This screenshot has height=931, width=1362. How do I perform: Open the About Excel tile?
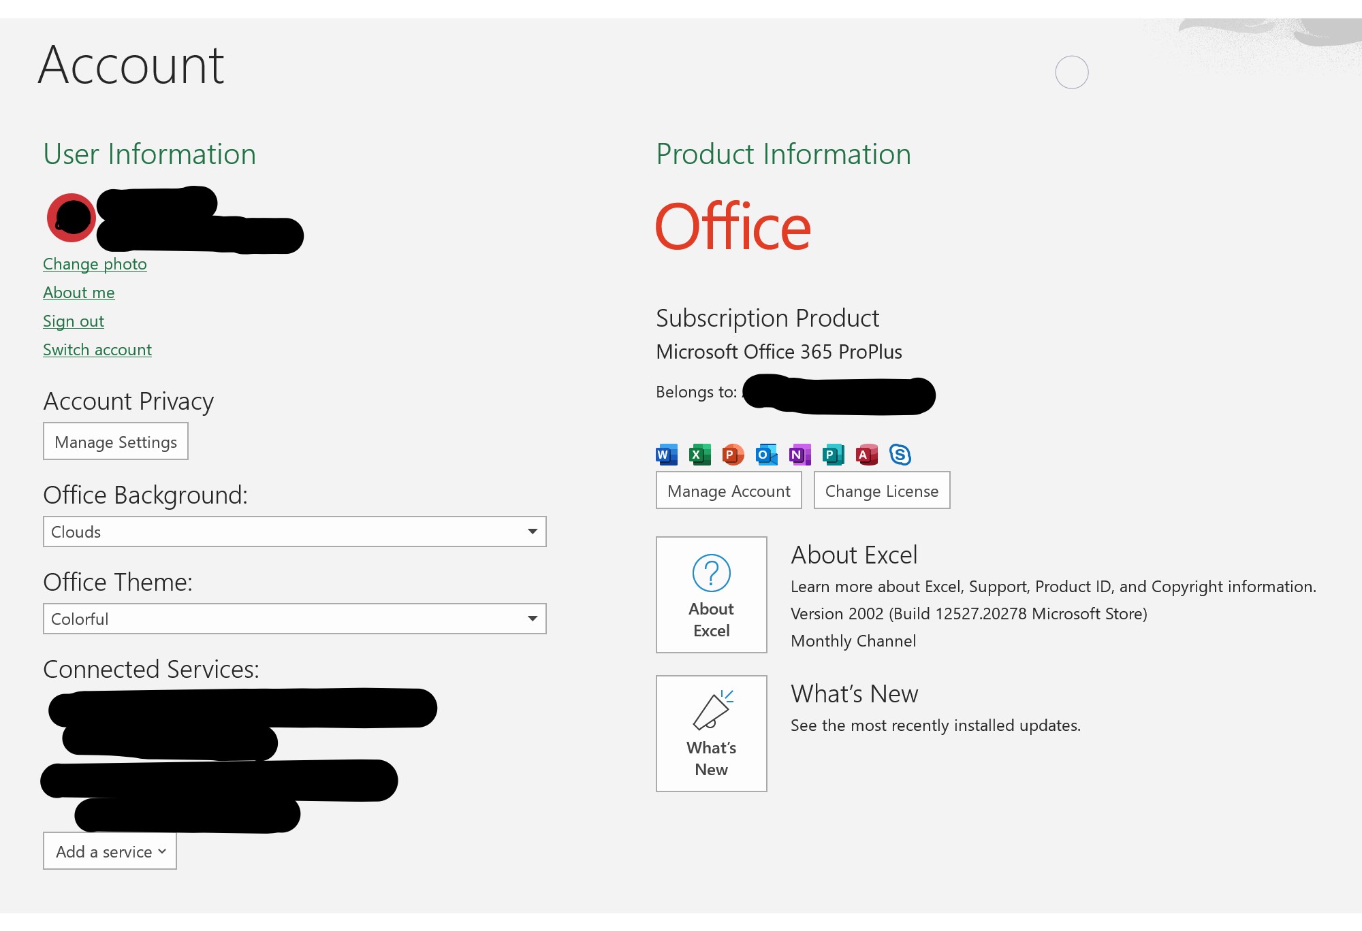[x=711, y=595]
